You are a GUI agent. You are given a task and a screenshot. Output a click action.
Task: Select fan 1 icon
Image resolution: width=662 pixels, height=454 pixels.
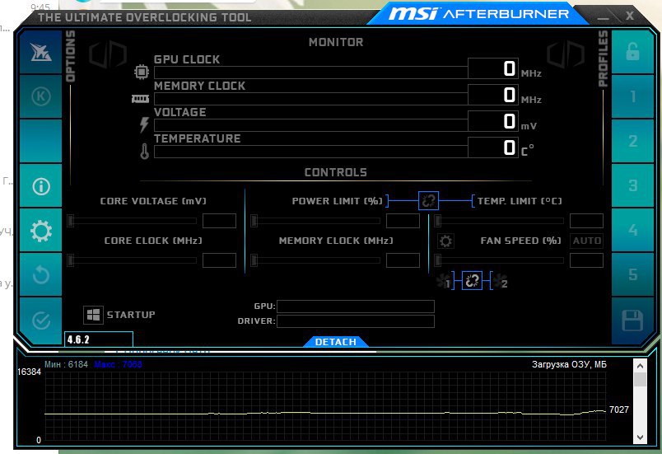pyautogui.click(x=444, y=281)
